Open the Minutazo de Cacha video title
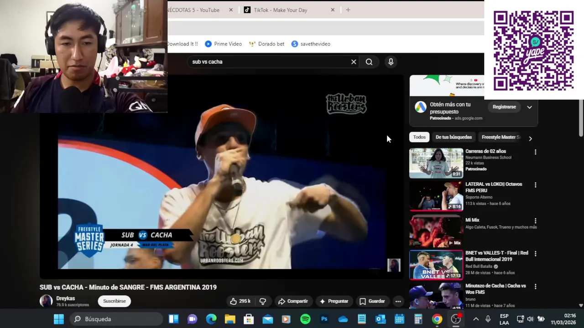The width and height of the screenshot is (584, 328). (x=495, y=289)
